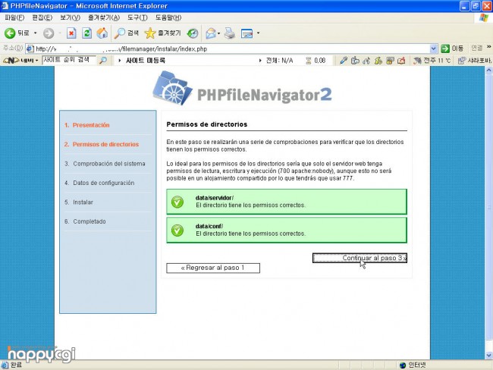493x370 pixels.
Task: Click the data/servidor/ directory text
Action: 215,198
